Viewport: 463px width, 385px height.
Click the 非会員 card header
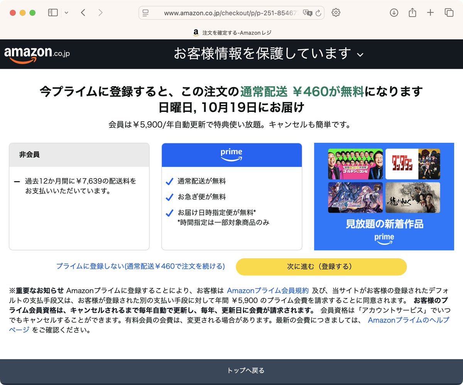(79, 155)
